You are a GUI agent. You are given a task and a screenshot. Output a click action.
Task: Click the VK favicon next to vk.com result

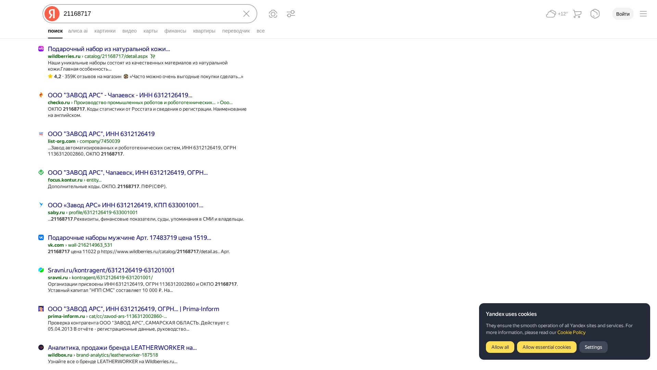pos(41,237)
